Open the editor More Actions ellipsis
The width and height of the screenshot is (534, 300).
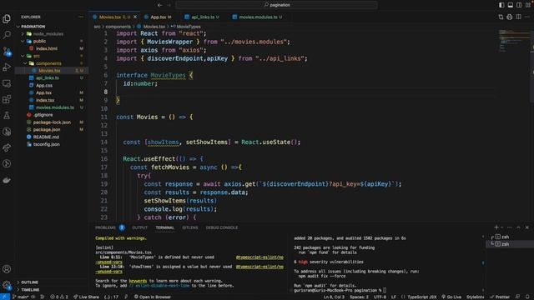(x=527, y=17)
